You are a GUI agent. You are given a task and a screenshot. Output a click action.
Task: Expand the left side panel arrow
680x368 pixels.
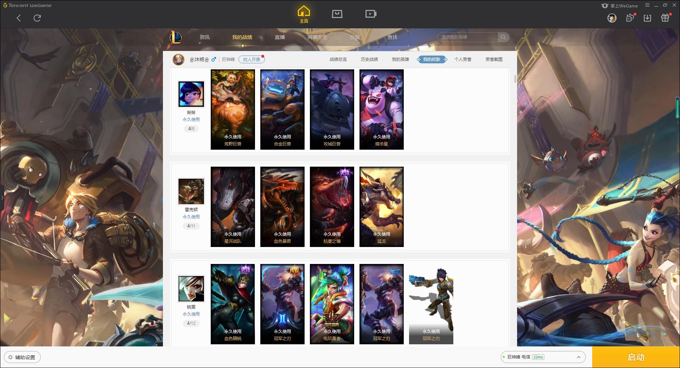(x=2, y=197)
